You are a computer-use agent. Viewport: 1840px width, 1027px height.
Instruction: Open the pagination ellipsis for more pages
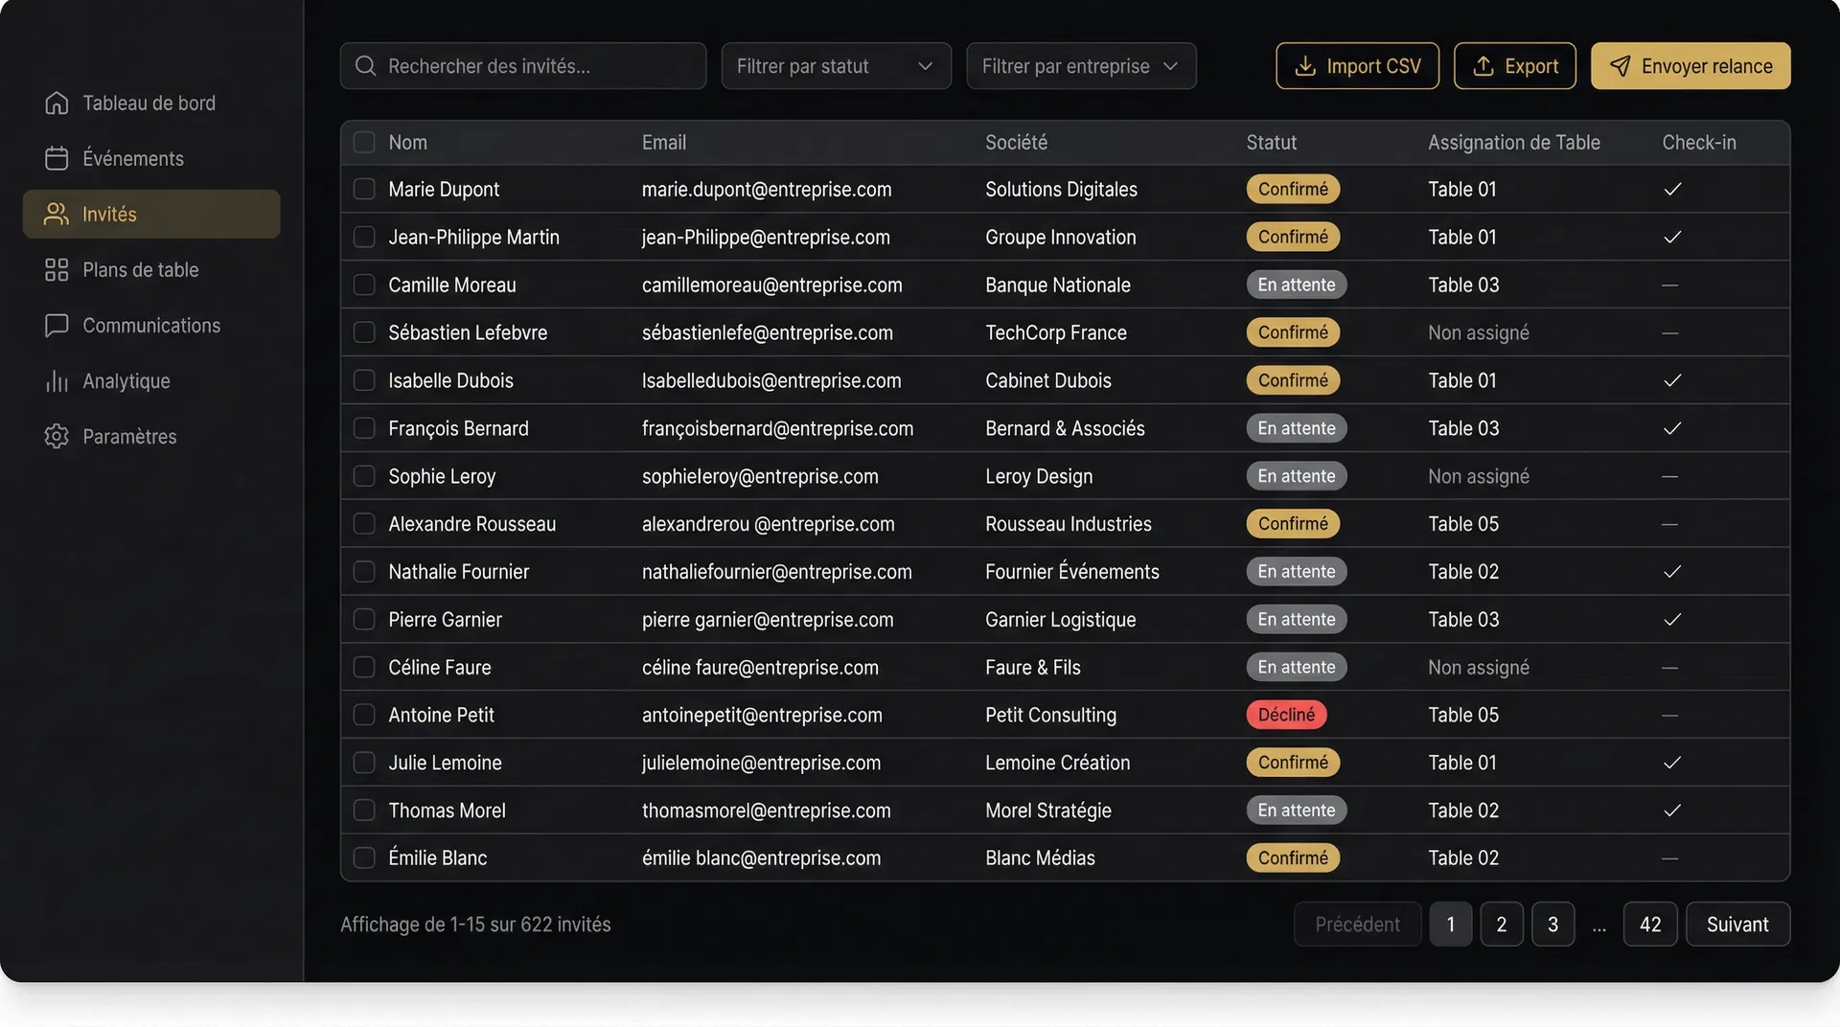coord(1598,925)
